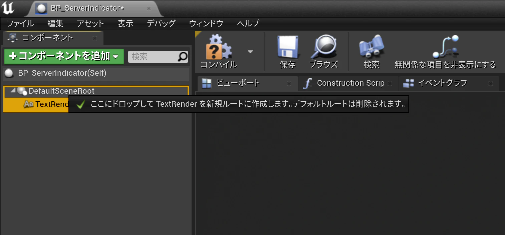Image resolution: width=505 pixels, height=235 pixels.
Task: Open the Compile options dropdown arrow
Action: [250, 52]
